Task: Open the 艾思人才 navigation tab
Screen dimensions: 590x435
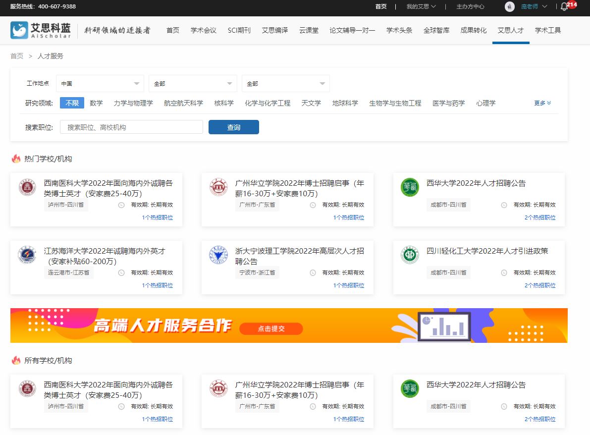Action: 511,30
